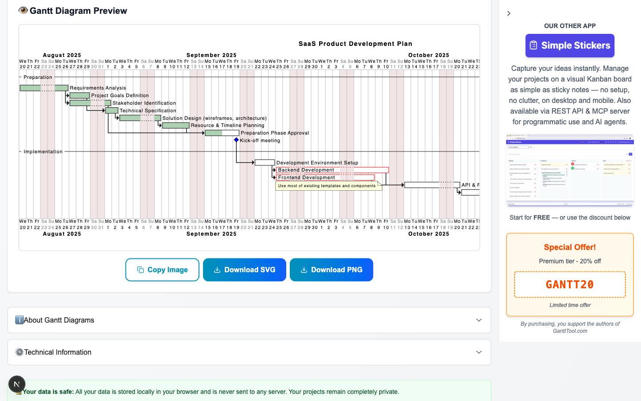Image resolution: width=641 pixels, height=401 pixels.
Task: Click the gear icon next to Technical Information
Action: [19, 352]
